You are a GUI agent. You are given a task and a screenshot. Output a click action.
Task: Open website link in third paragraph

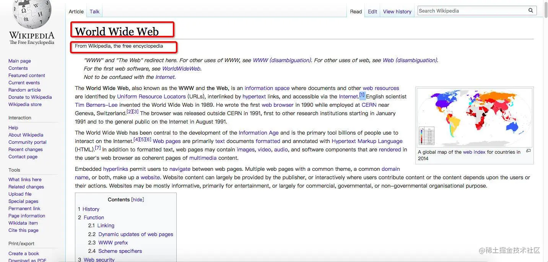click(150, 177)
